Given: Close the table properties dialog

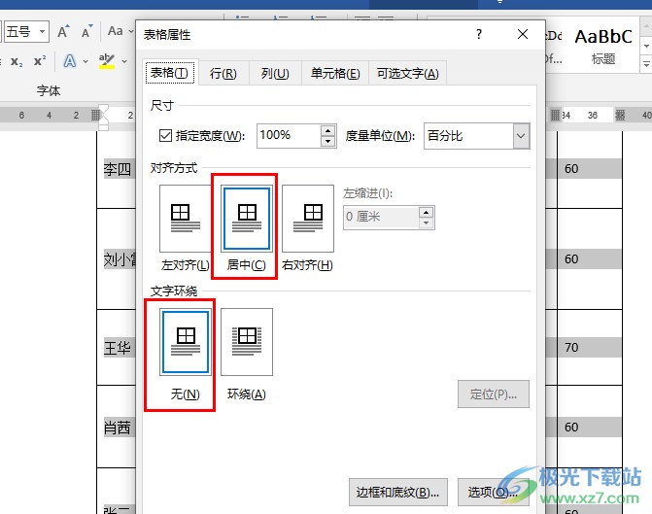Looking at the screenshot, I should click(x=523, y=34).
